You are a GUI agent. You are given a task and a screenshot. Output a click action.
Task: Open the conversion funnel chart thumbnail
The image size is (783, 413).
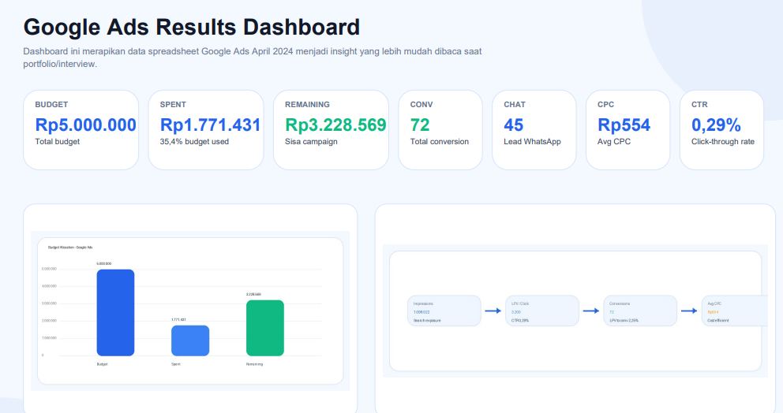pos(575,311)
